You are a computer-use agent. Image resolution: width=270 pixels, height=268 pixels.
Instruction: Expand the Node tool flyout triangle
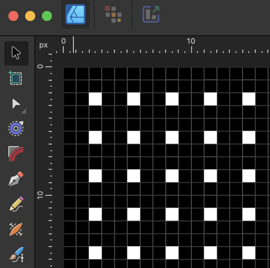24,111
